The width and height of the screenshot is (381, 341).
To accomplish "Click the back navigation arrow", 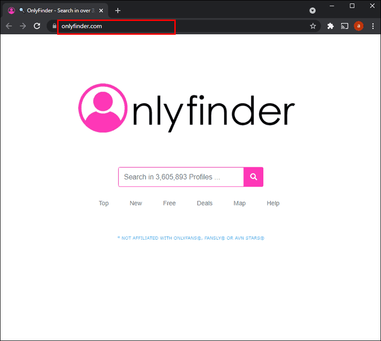I will [x=9, y=26].
